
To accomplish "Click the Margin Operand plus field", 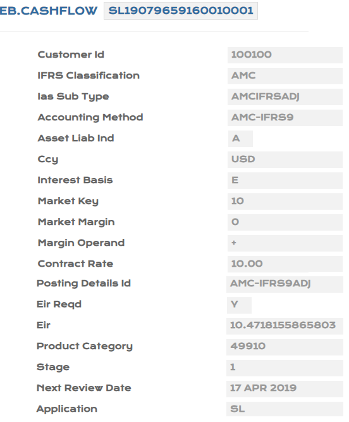I will (285, 243).
